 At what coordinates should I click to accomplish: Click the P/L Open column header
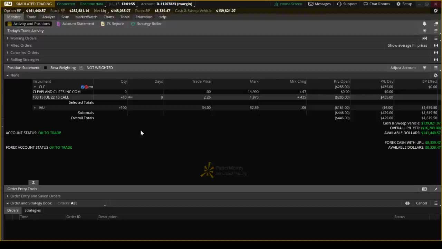[342, 81]
